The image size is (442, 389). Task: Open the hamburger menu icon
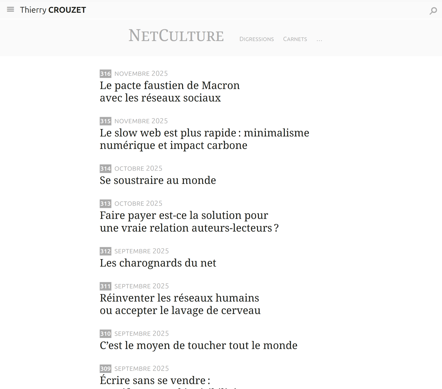[10, 10]
